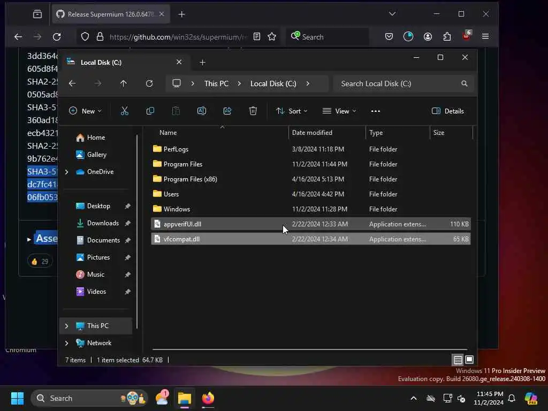This screenshot has height=411, width=548.
Task: Open the Firefox account icon
Action: click(x=428, y=37)
